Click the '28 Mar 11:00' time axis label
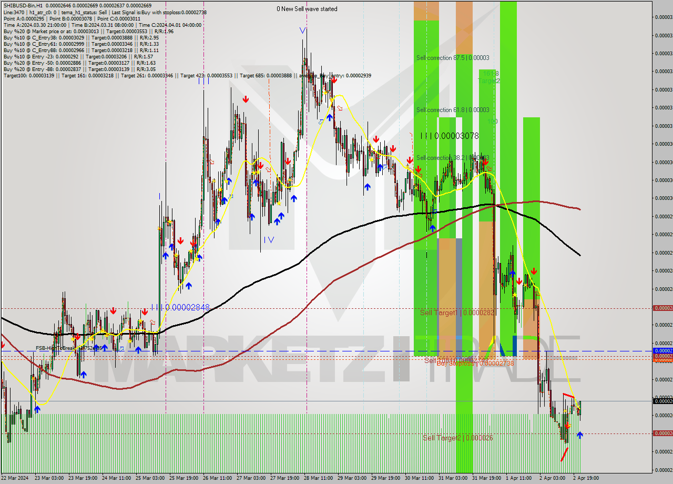This screenshot has height=484, width=673. (318, 478)
